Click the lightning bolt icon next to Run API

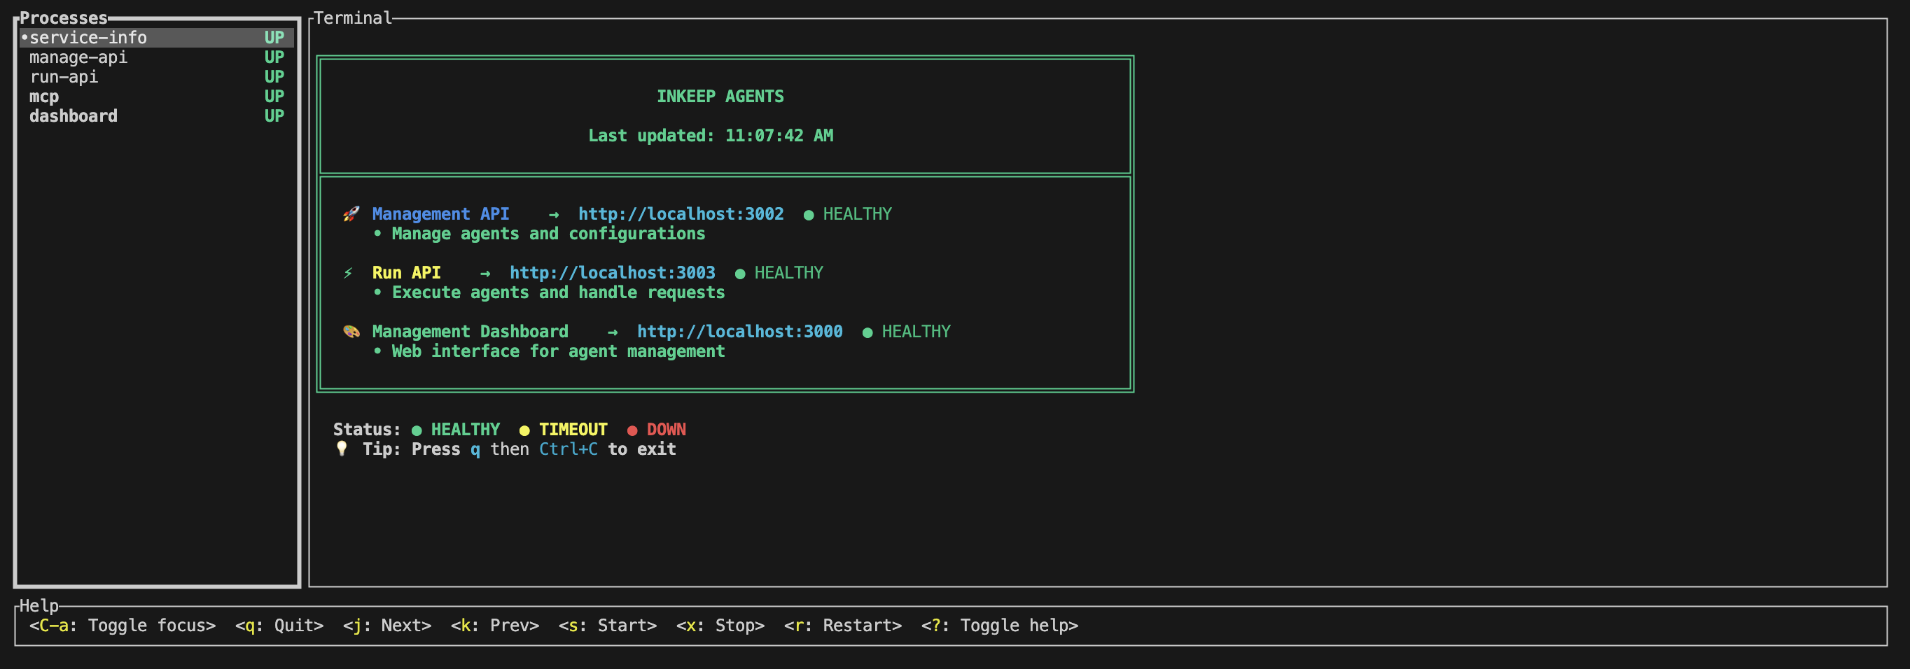pyautogui.click(x=349, y=273)
